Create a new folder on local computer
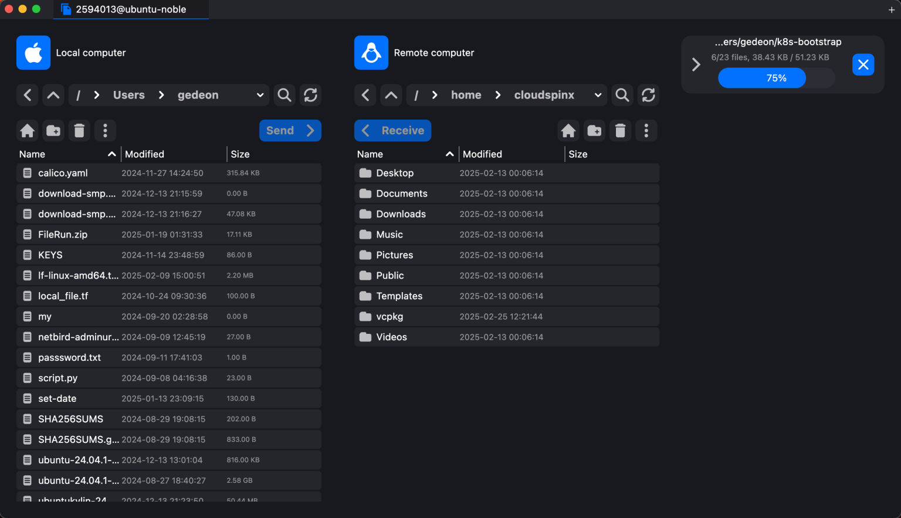901x518 pixels. coord(53,131)
